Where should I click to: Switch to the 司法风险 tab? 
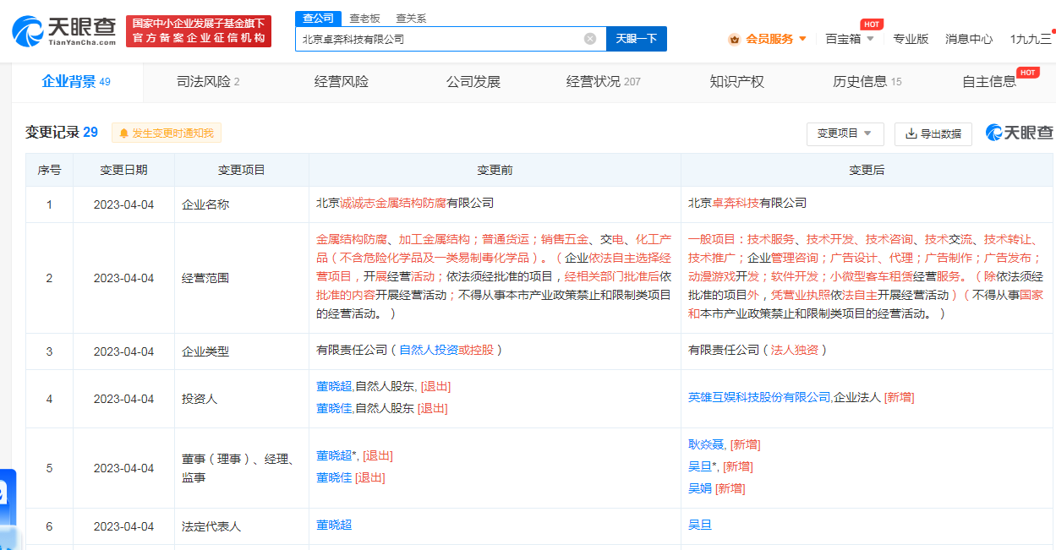pyautogui.click(x=208, y=82)
